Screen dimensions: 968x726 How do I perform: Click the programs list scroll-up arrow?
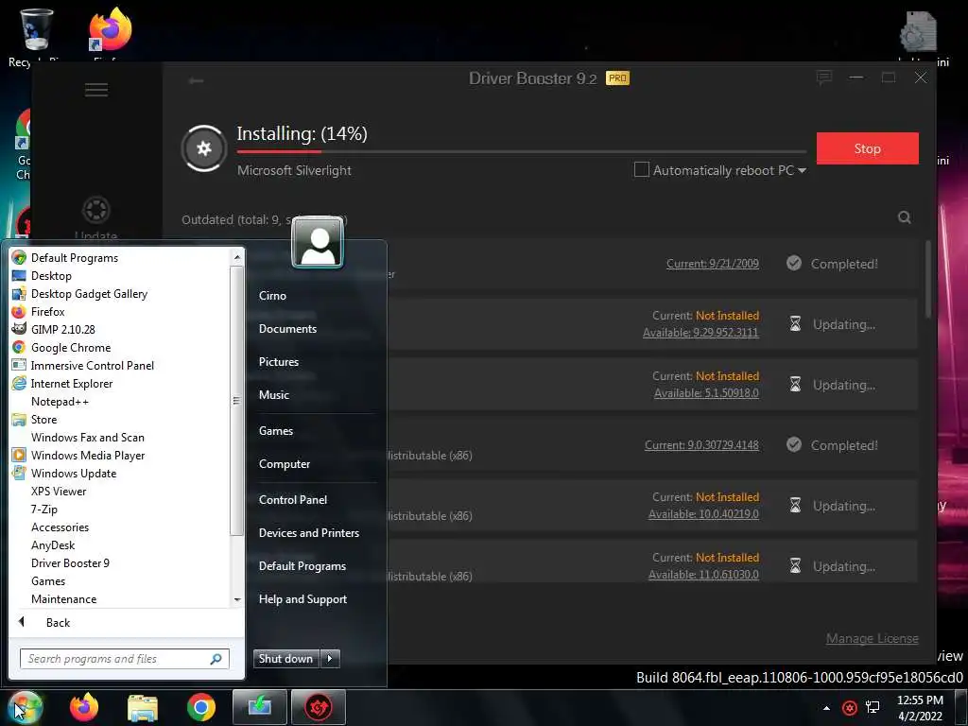[237, 257]
